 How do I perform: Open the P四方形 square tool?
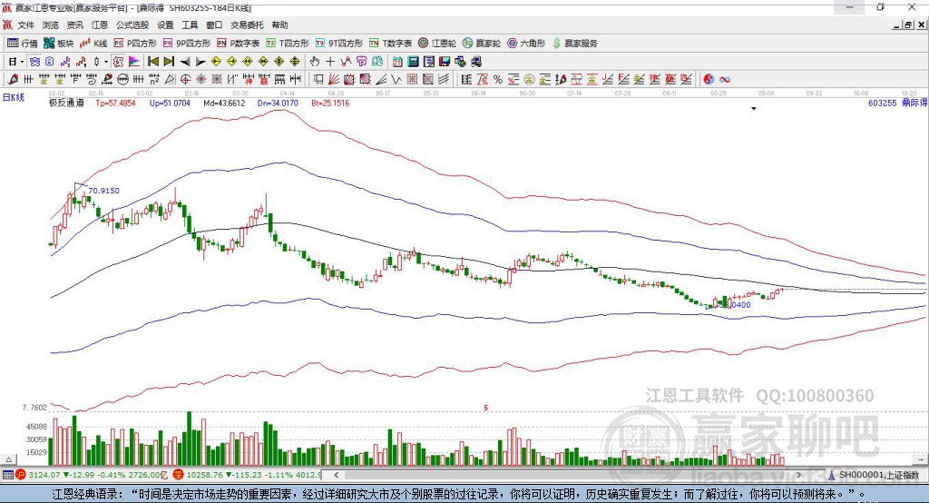click(x=135, y=44)
